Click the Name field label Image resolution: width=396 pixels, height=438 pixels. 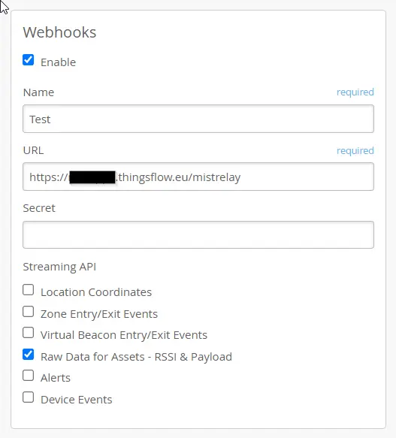coord(38,92)
